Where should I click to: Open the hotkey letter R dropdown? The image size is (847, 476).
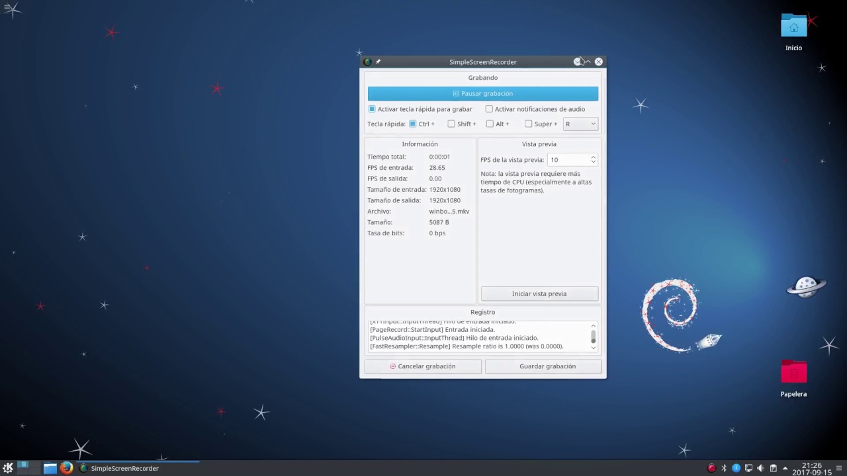pos(580,124)
